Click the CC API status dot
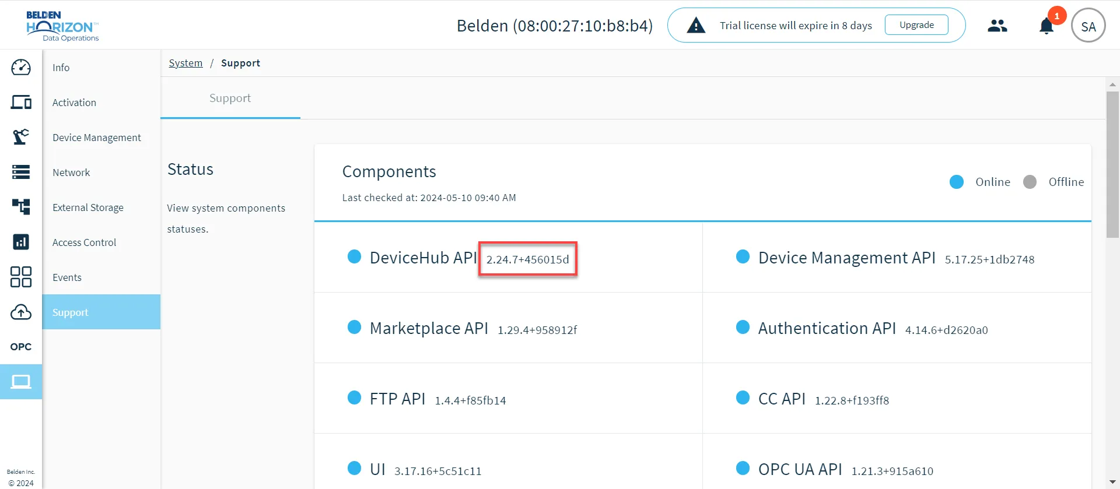 pyautogui.click(x=743, y=397)
